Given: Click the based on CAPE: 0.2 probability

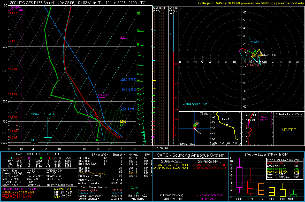Looking at the screenshot, I should (283, 163).
